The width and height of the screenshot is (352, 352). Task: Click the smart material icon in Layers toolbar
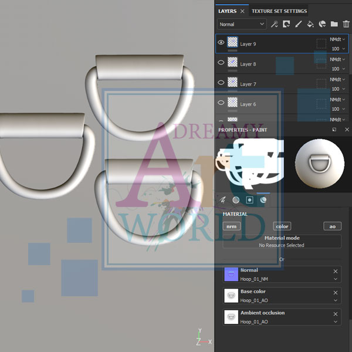tap(322, 24)
